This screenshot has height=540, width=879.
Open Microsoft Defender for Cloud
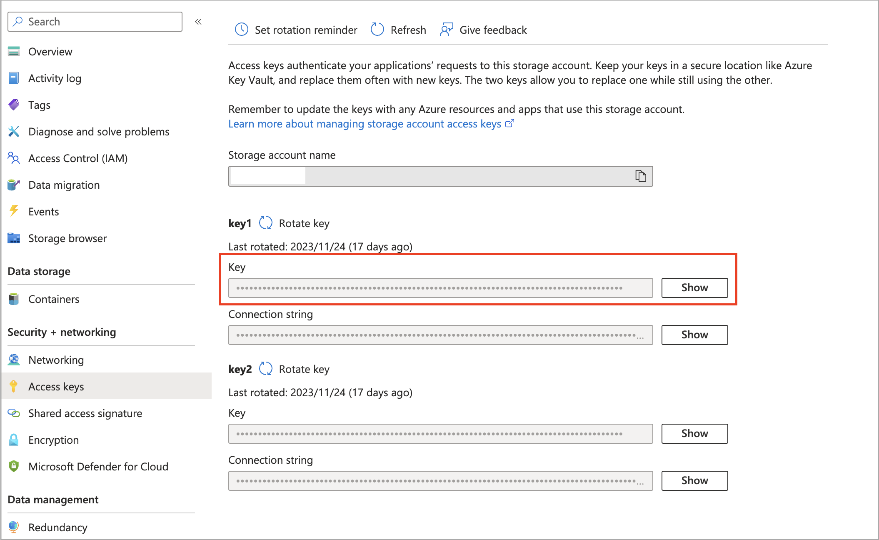98,466
